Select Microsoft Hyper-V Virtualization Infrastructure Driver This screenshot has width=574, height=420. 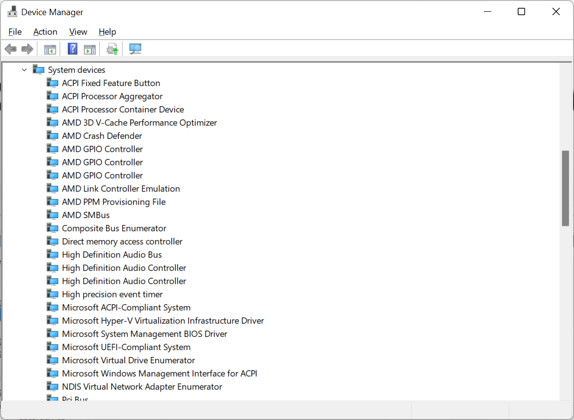pos(162,321)
